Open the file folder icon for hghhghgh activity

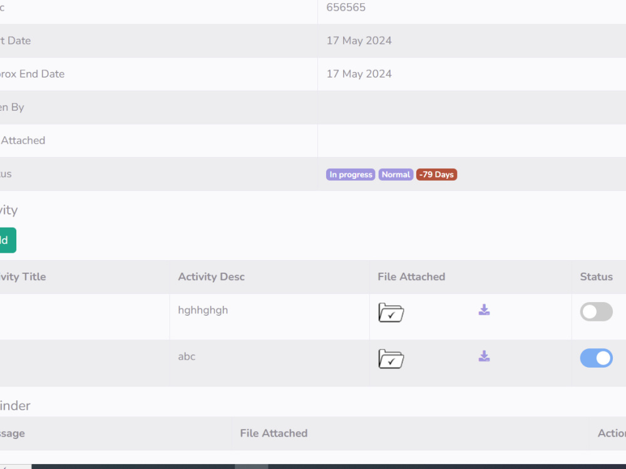pos(391,313)
